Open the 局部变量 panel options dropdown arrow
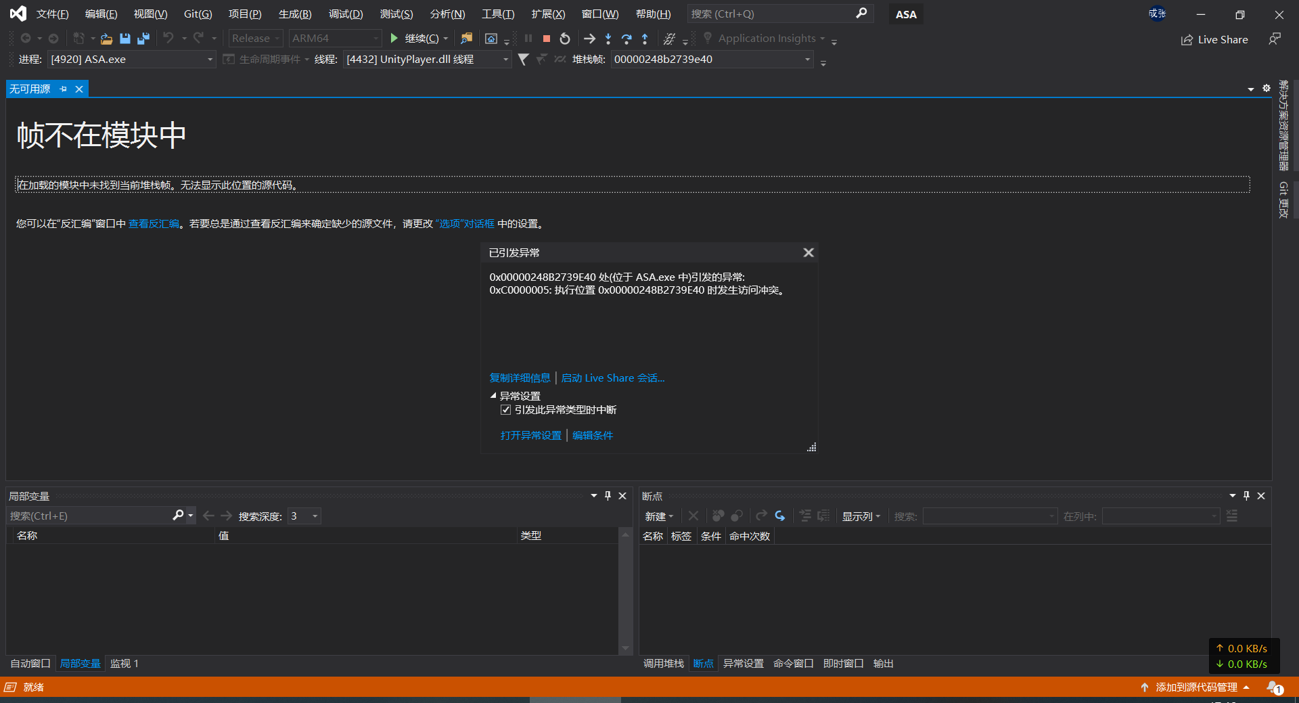 (593, 496)
